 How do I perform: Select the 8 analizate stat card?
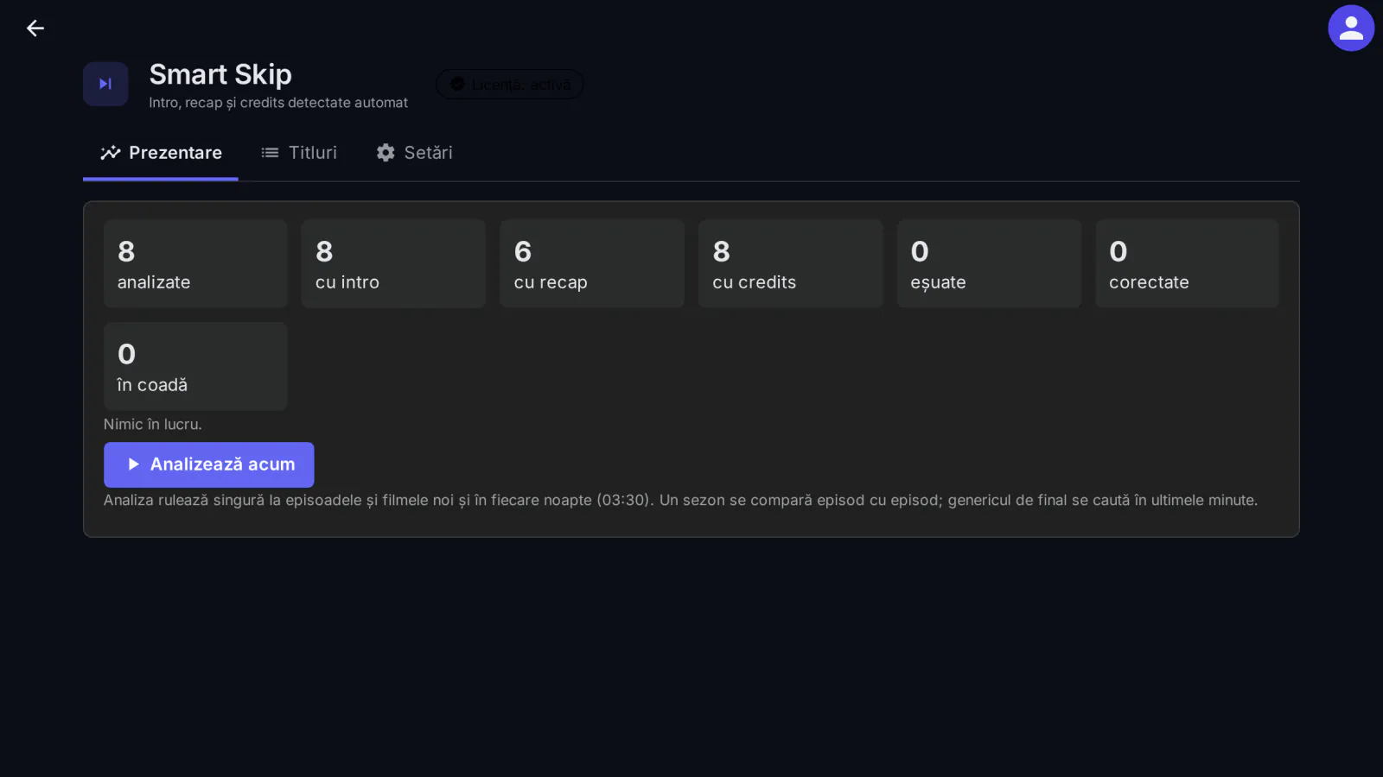coord(195,263)
